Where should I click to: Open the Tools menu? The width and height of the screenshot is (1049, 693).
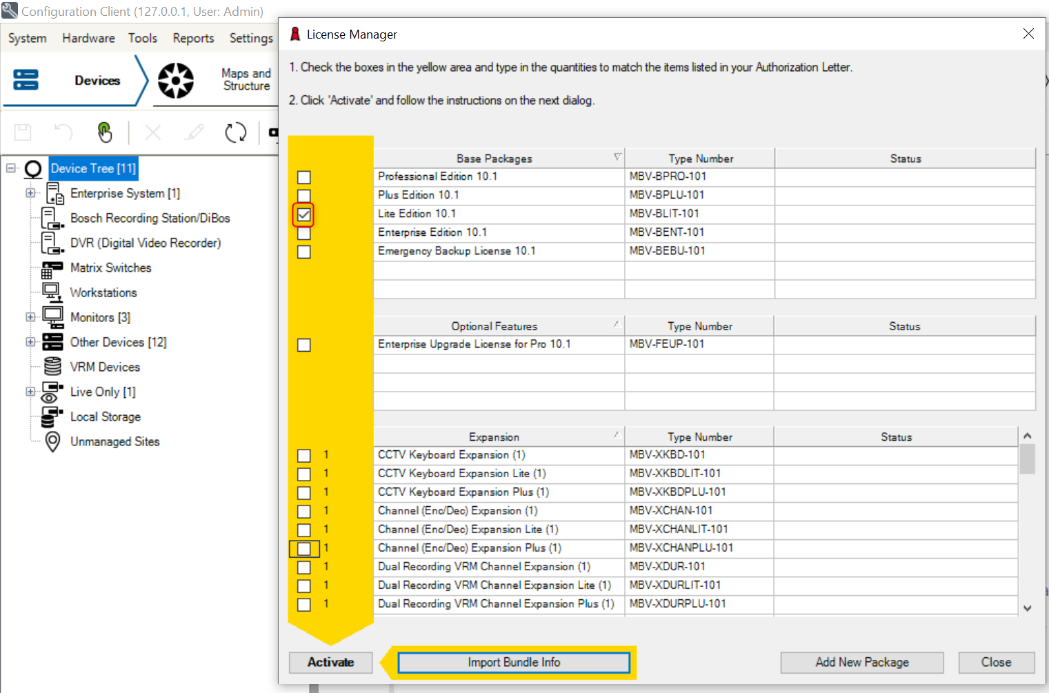coord(142,38)
